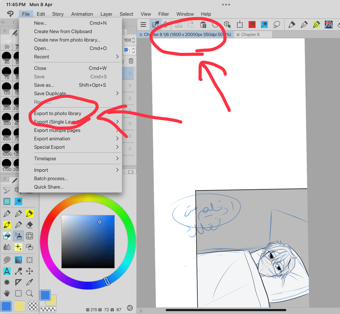Select the blue Gradient tool

click(18, 259)
